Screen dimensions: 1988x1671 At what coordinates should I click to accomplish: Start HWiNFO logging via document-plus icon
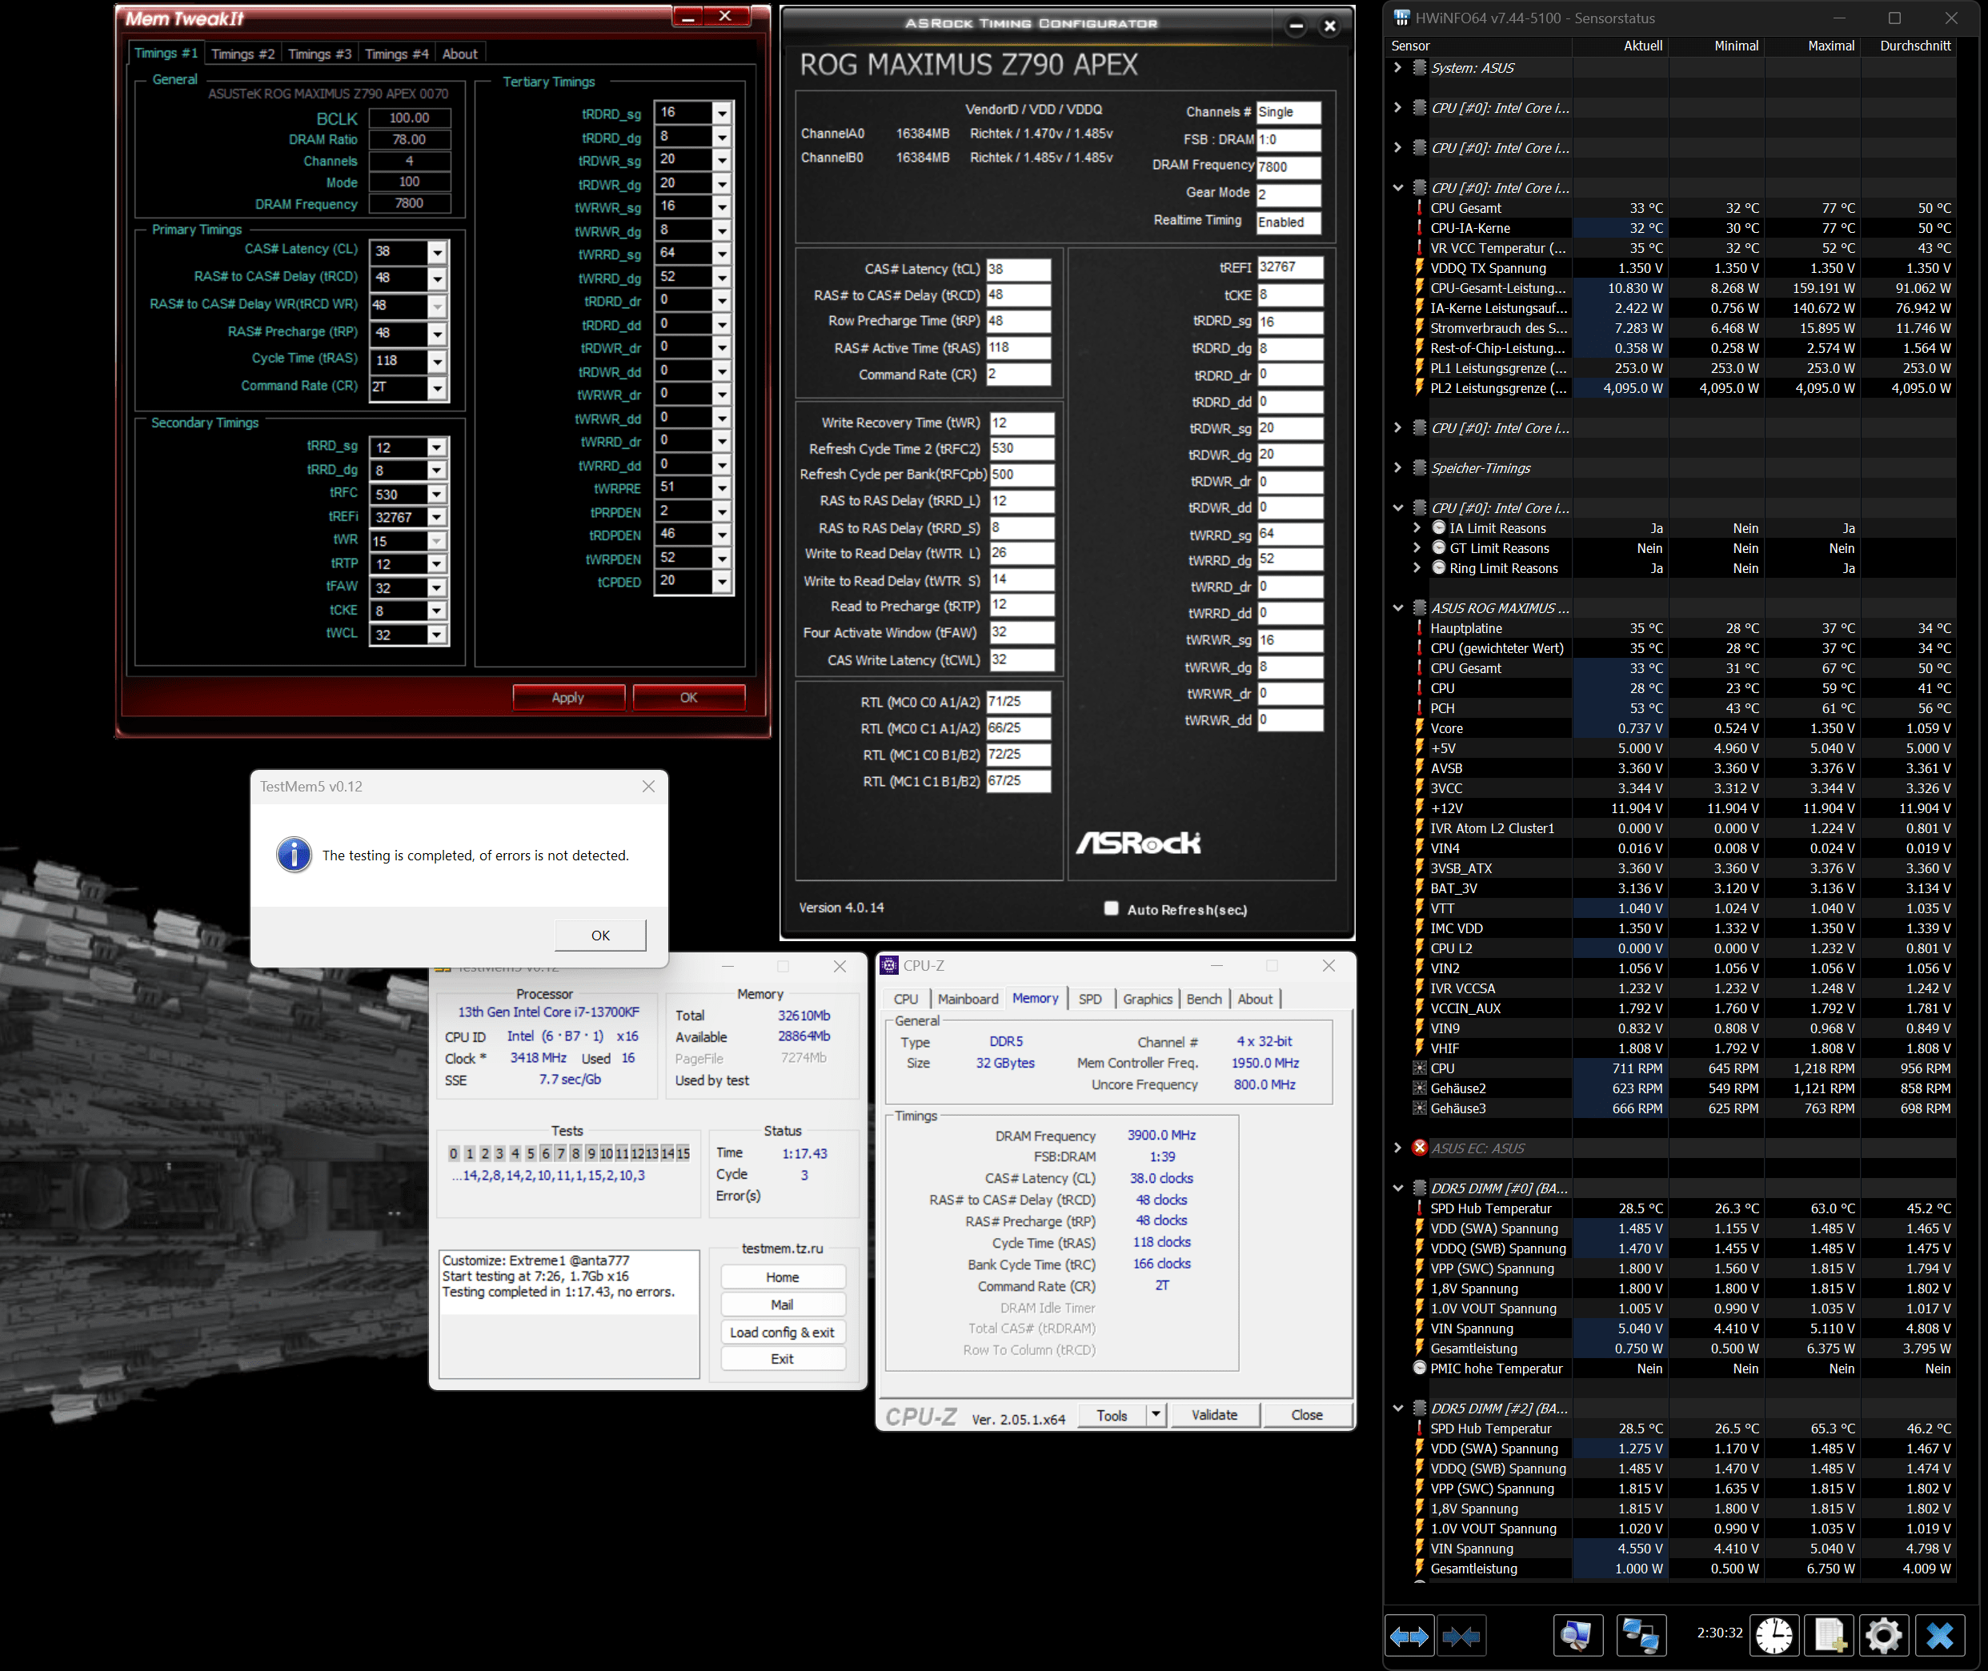pos(1829,1636)
